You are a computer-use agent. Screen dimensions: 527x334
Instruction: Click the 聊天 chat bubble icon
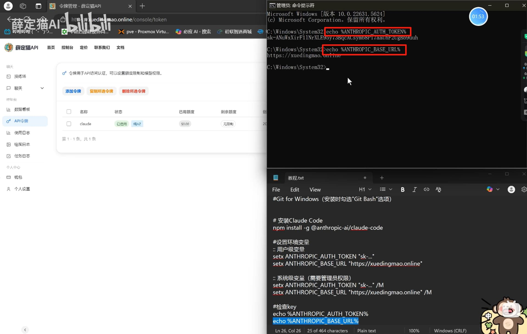point(9,88)
